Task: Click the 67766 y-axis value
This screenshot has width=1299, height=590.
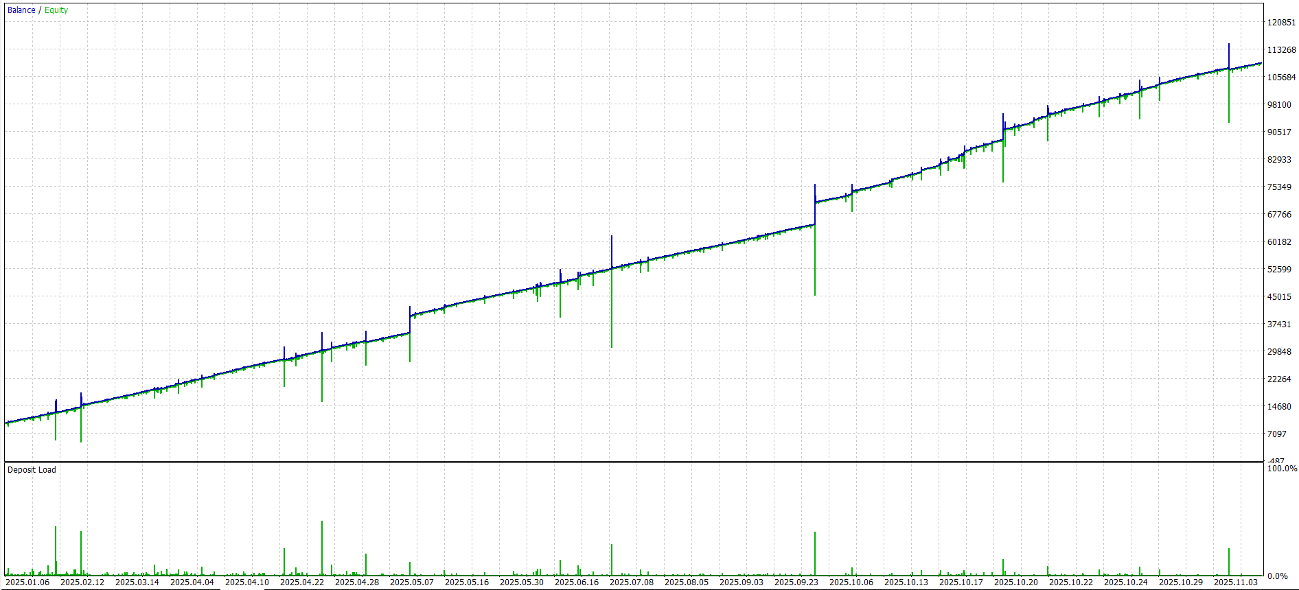Action: pos(1279,215)
